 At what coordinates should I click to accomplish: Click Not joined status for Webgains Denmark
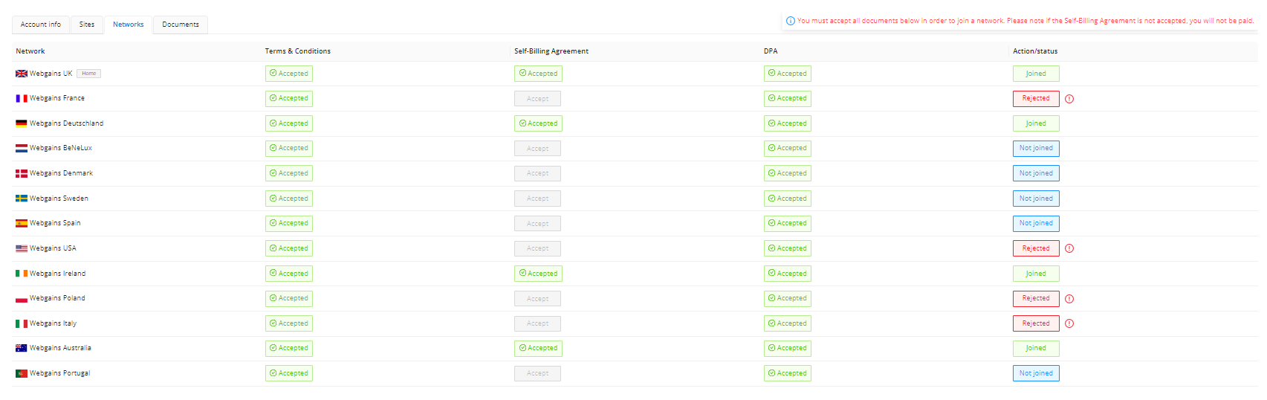click(x=1036, y=173)
